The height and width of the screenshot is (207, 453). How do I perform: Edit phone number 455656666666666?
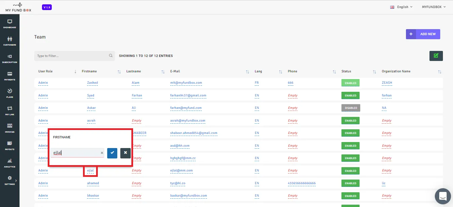coord(302,183)
